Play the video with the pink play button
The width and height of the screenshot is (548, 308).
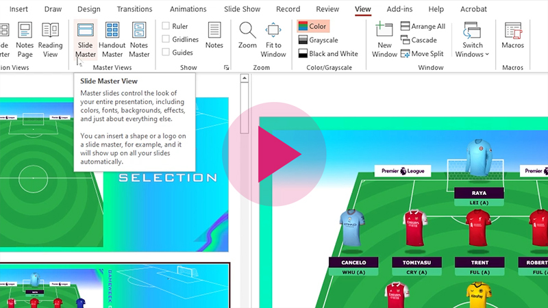277,154
